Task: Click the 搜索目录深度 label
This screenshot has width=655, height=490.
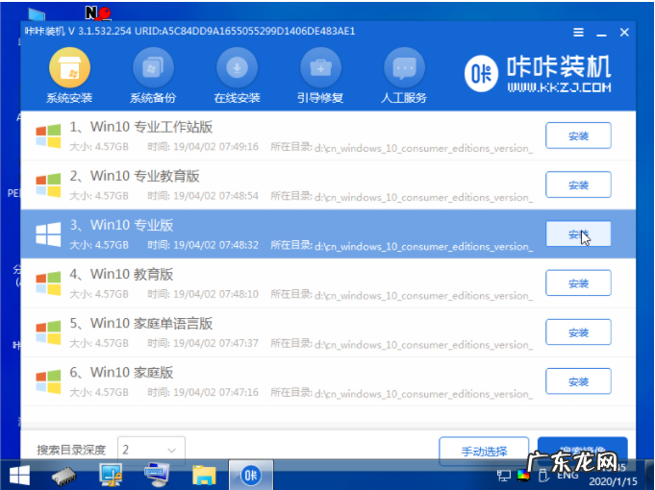Action: click(71, 450)
